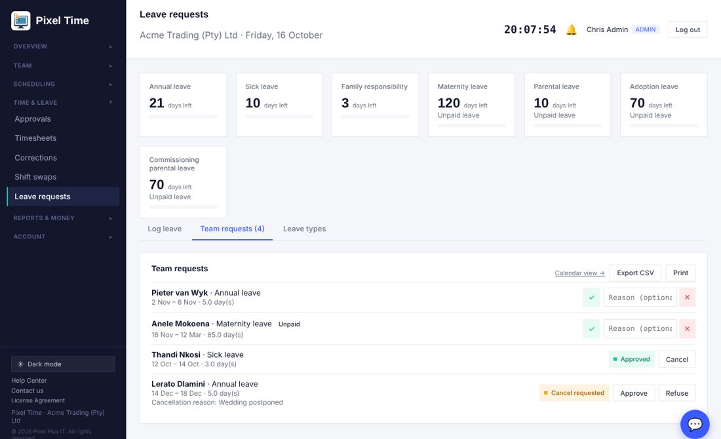
Task: Reject Pieter van Wyk's leave with X
Action: 688,297
